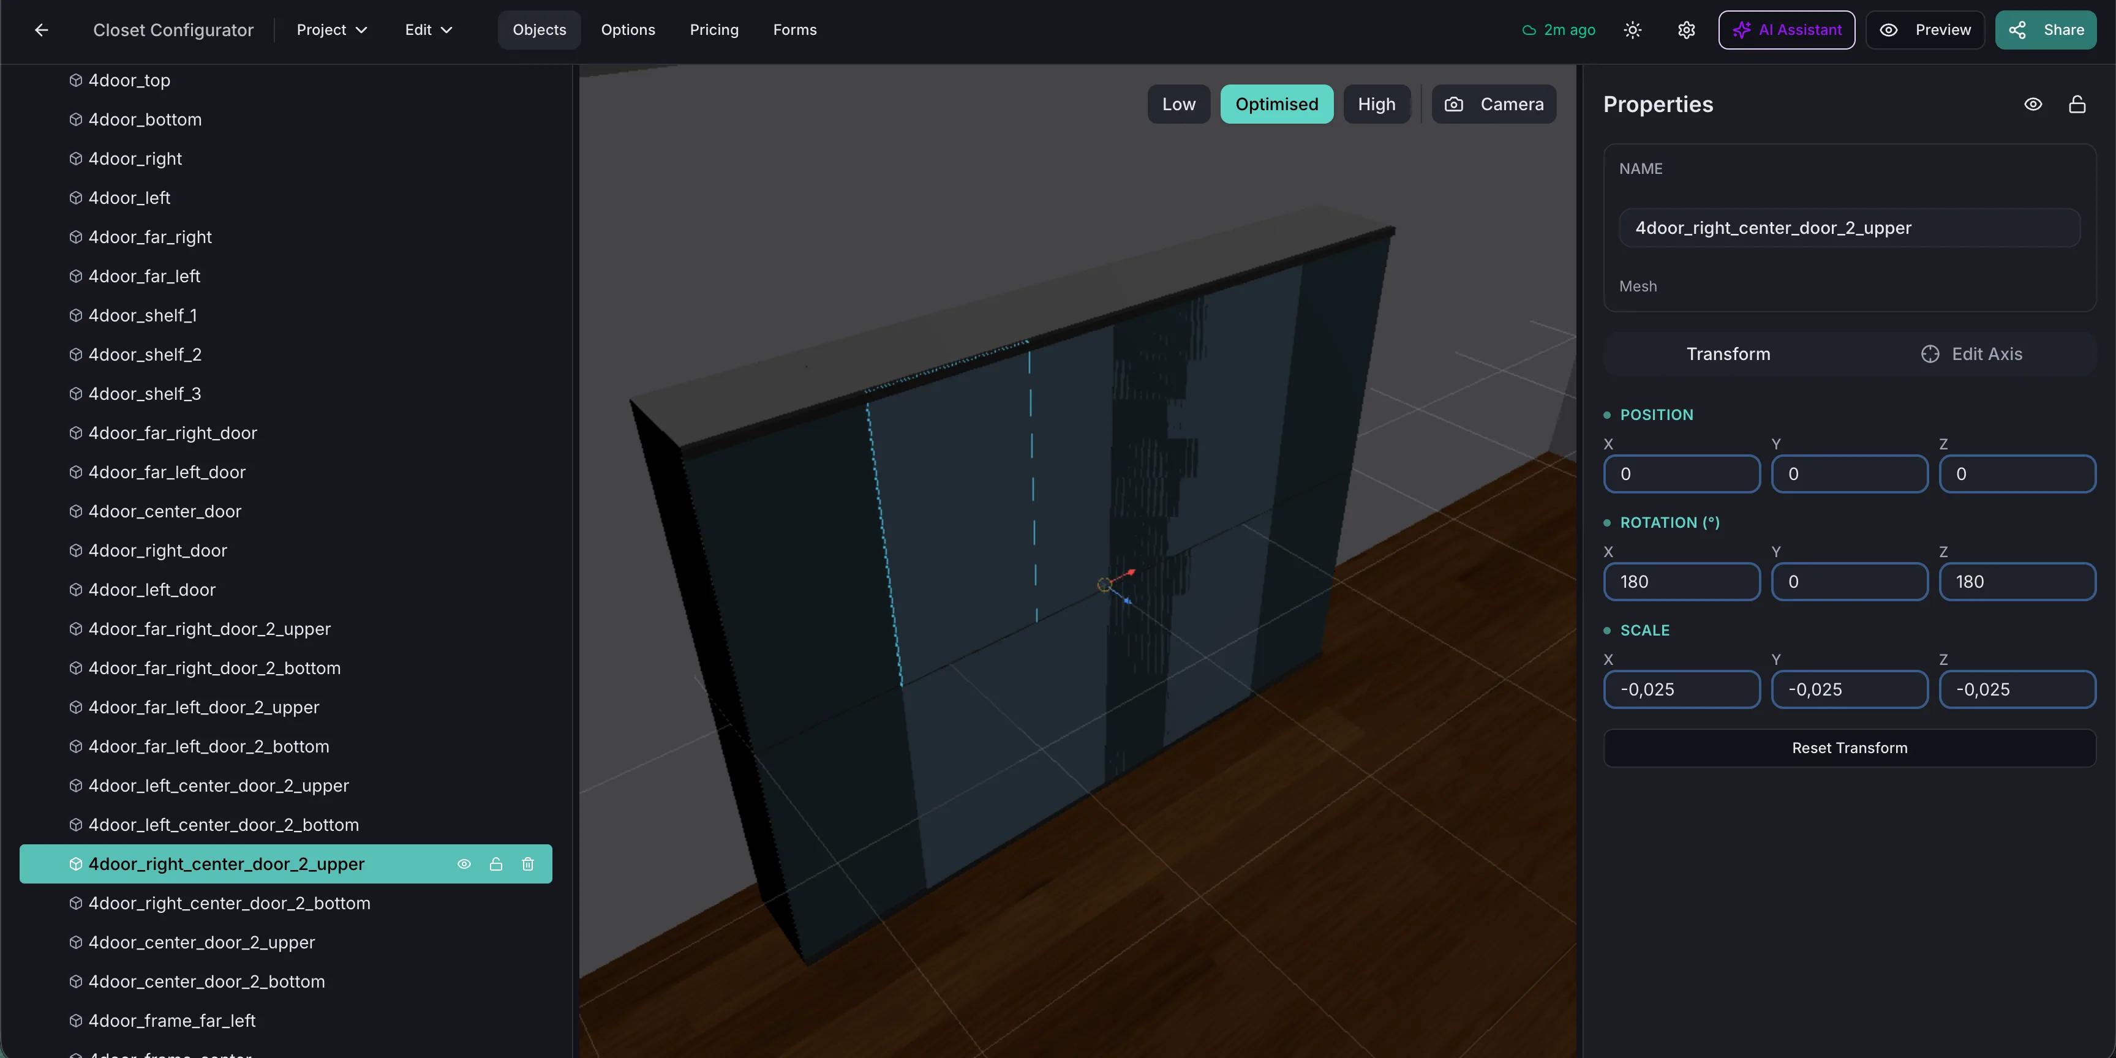Click the mesh icon beside 4door_bottom

click(x=75, y=120)
